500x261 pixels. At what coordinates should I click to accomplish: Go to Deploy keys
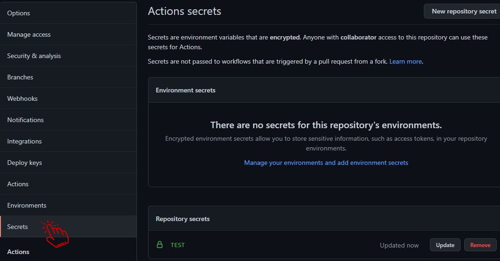pos(25,163)
